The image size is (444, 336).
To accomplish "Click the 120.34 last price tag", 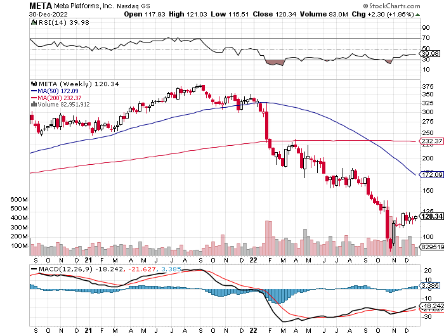I will 431,217.
